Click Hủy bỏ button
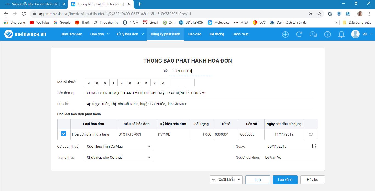 312,180
